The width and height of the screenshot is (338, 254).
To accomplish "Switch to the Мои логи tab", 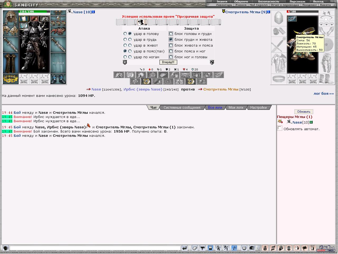I will pyautogui.click(x=236, y=107).
